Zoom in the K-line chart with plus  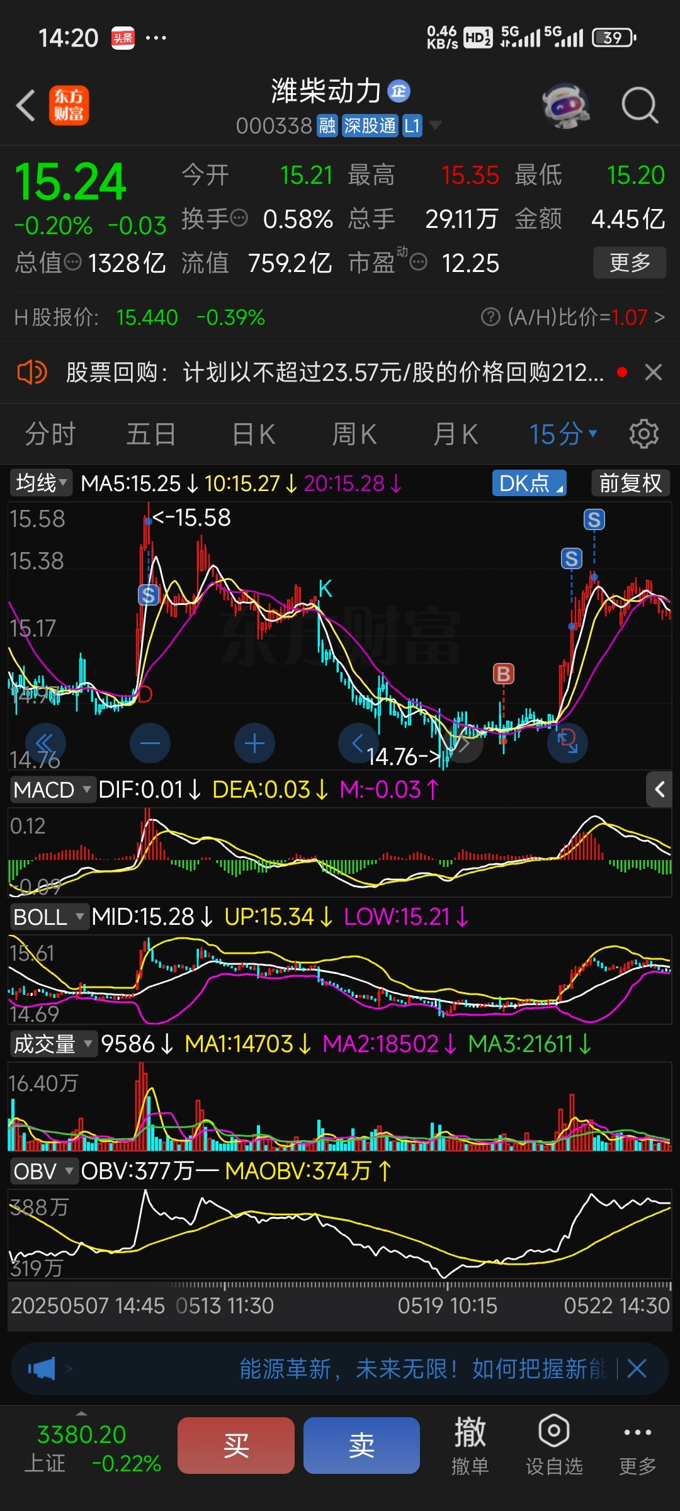[254, 744]
